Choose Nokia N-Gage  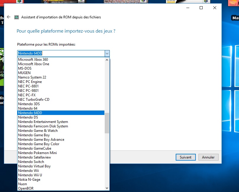tap(61, 179)
